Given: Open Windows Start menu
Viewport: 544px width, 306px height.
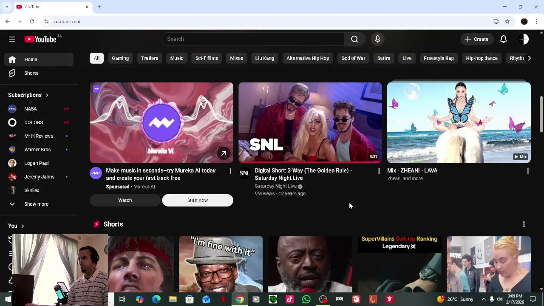Looking at the screenshot, I should tap(8, 300).
